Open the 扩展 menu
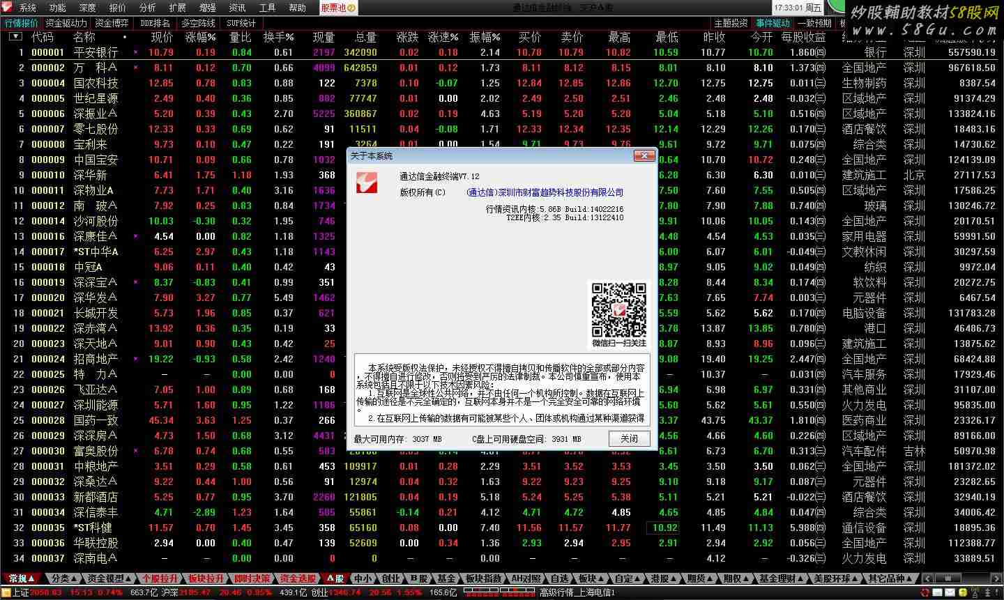The image size is (1004, 600). click(x=178, y=8)
